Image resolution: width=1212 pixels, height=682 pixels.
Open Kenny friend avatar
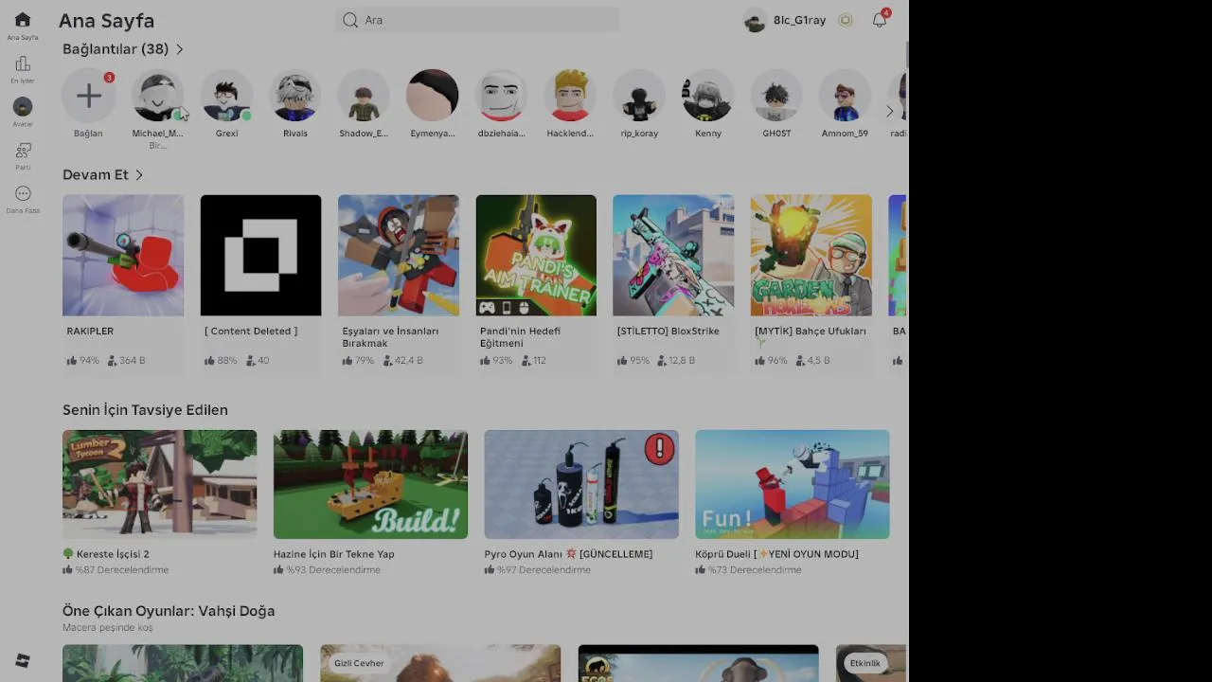(708, 95)
